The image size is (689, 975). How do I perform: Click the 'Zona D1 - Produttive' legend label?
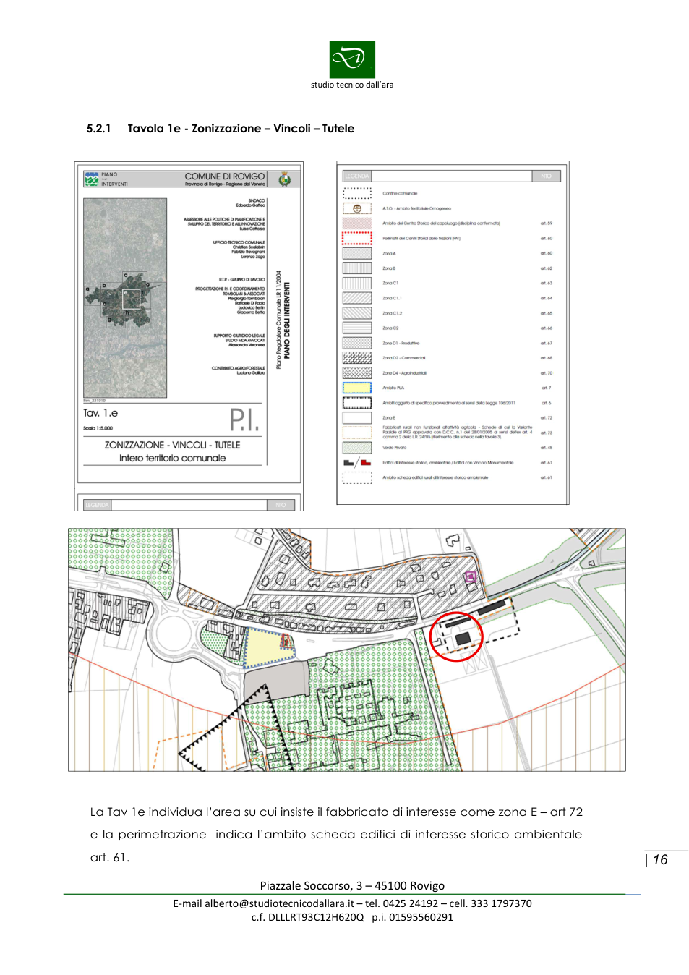[x=401, y=343]
